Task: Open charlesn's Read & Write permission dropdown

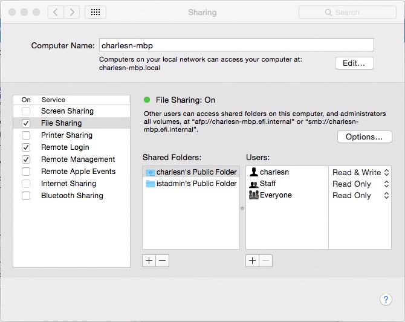Action: point(360,172)
